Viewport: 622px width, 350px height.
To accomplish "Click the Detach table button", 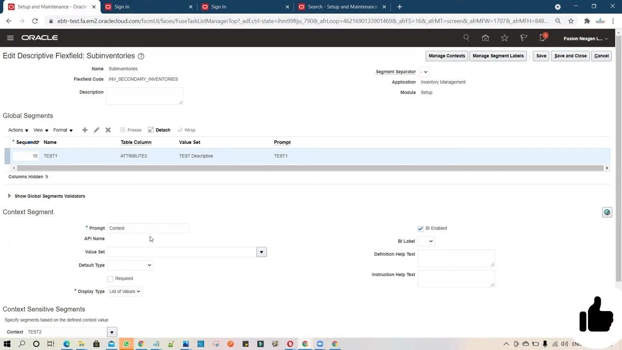I will coord(159,130).
